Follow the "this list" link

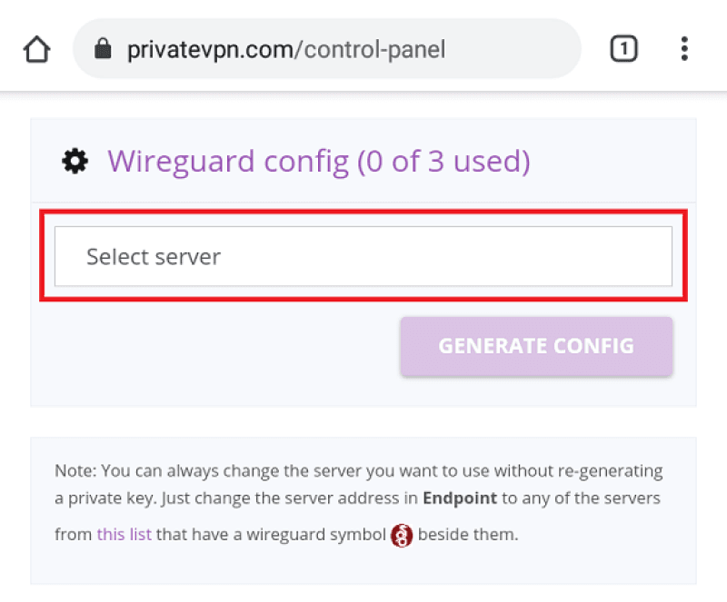(124, 534)
